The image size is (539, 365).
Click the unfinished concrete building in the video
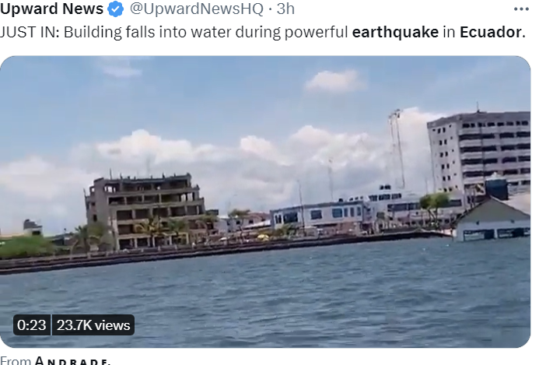pyautogui.click(x=145, y=211)
